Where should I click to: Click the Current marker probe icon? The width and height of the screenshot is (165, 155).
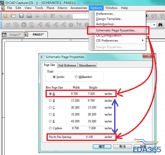point(55,25)
